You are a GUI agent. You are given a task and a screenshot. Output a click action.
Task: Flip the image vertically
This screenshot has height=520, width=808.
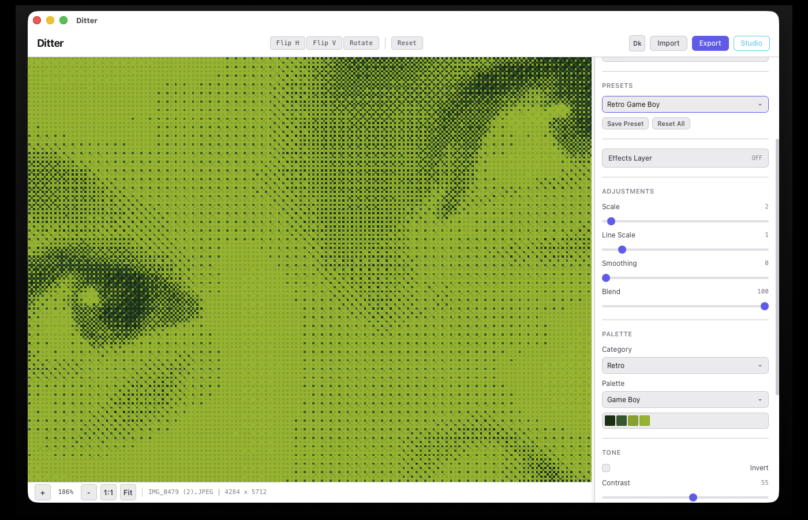coord(324,43)
